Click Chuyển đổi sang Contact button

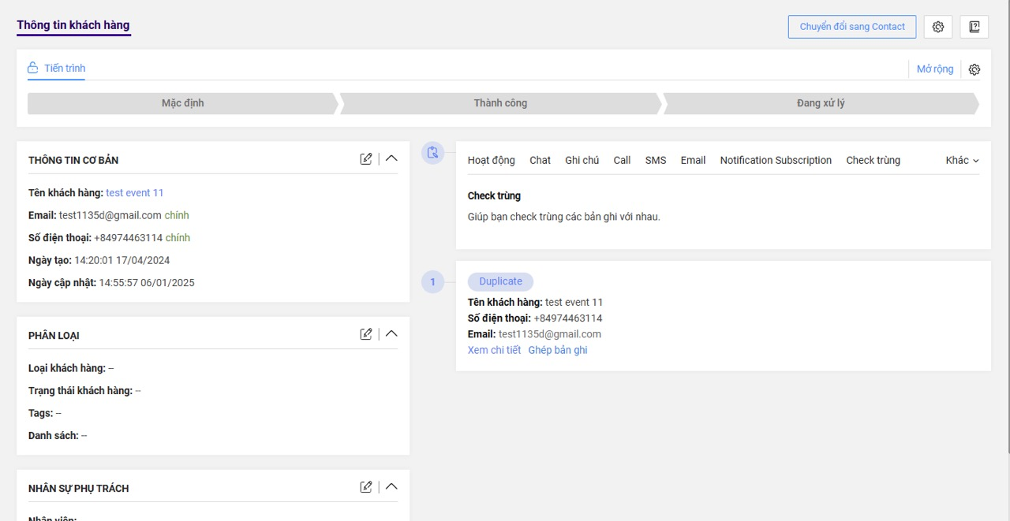[x=852, y=27]
